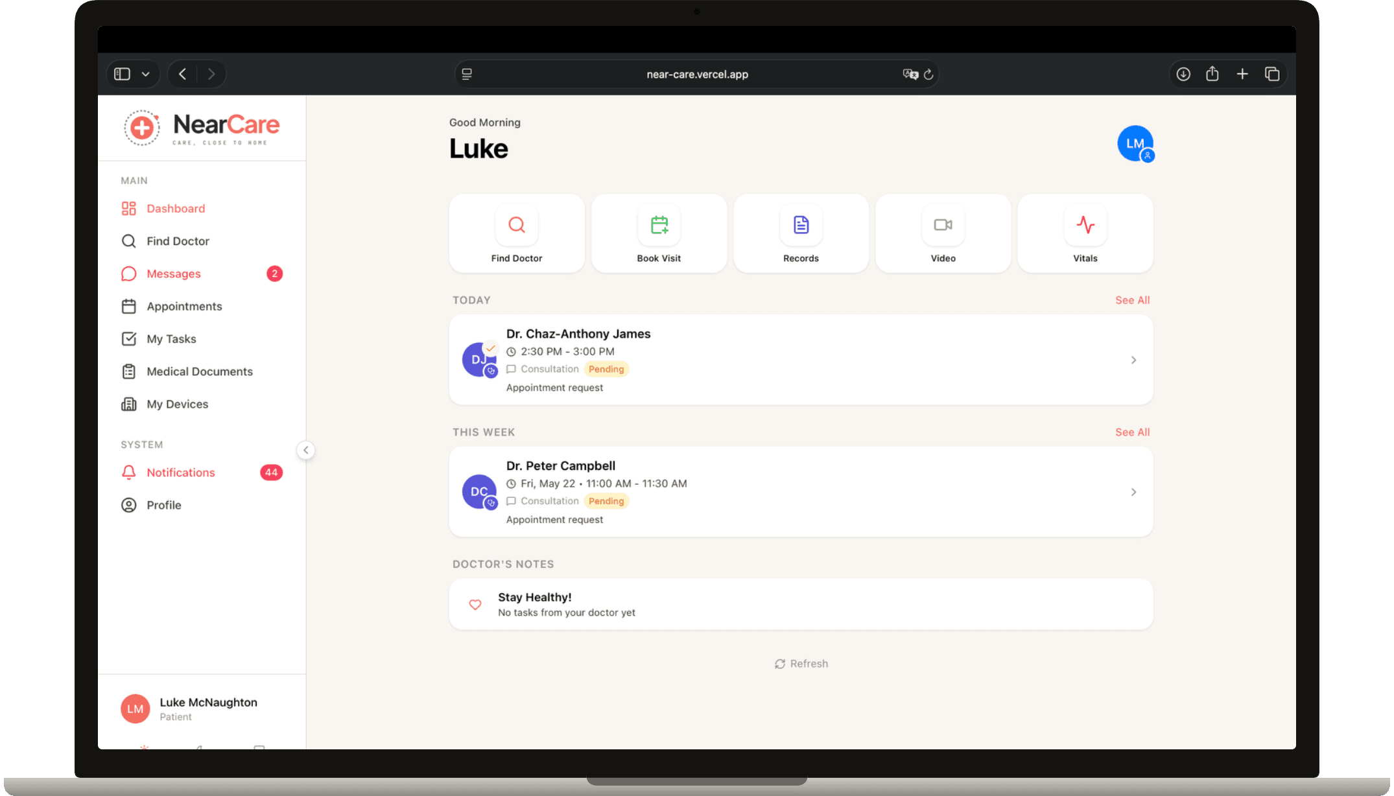Click the Messages unread badge showing 2
This screenshot has width=1394, height=796.
click(274, 274)
